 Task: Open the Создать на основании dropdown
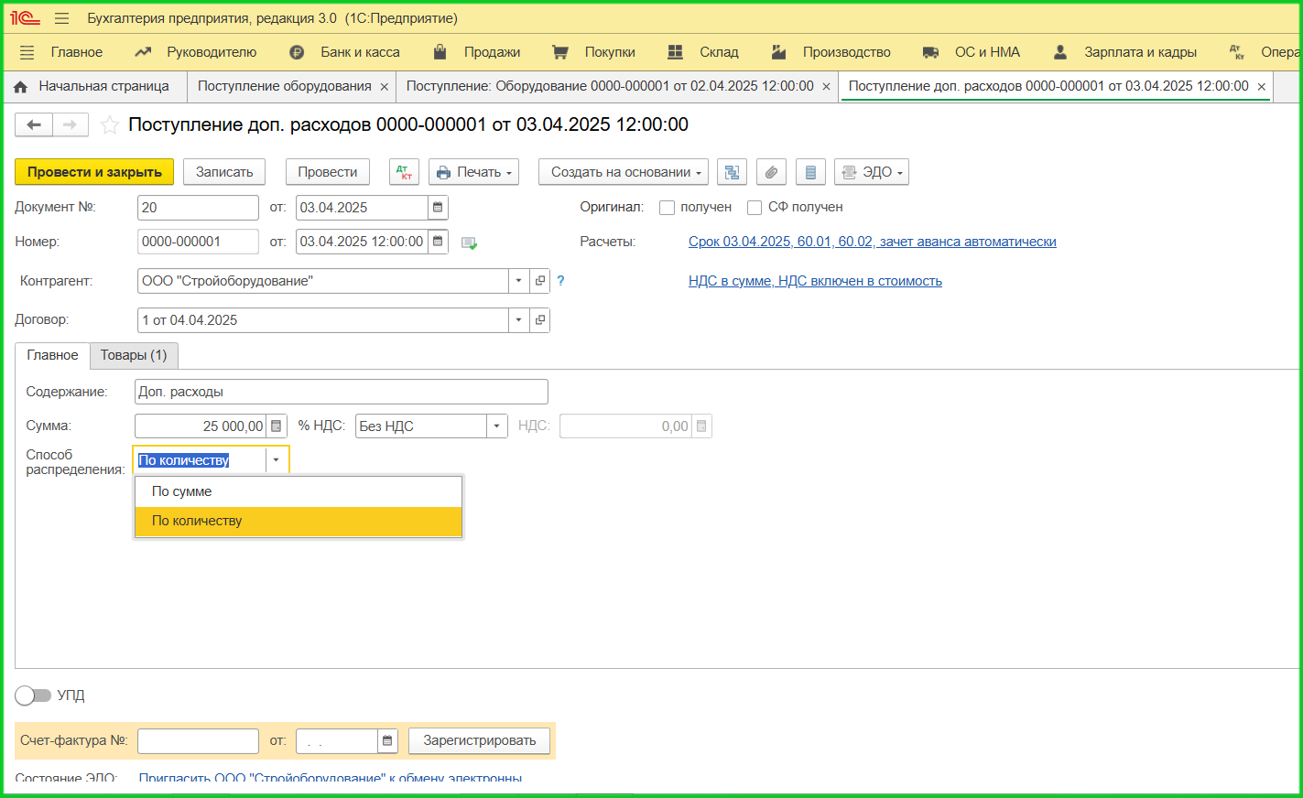pyautogui.click(x=626, y=172)
